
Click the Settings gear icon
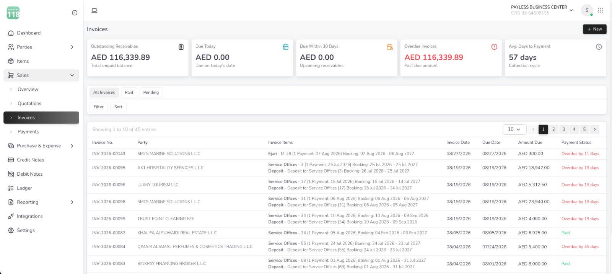coord(11,230)
